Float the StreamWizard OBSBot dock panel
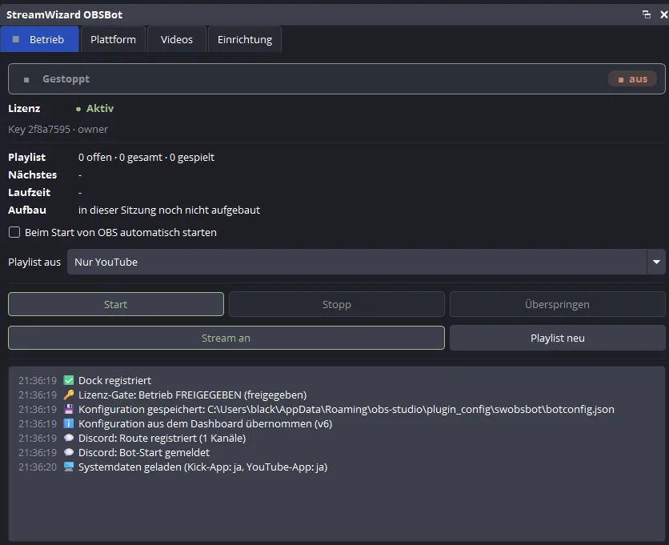The height and width of the screenshot is (545, 669). pyautogui.click(x=647, y=14)
